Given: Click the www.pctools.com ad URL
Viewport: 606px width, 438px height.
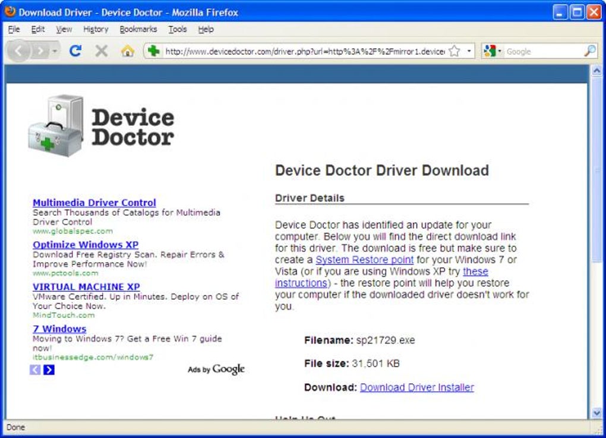Looking at the screenshot, I should [65, 273].
